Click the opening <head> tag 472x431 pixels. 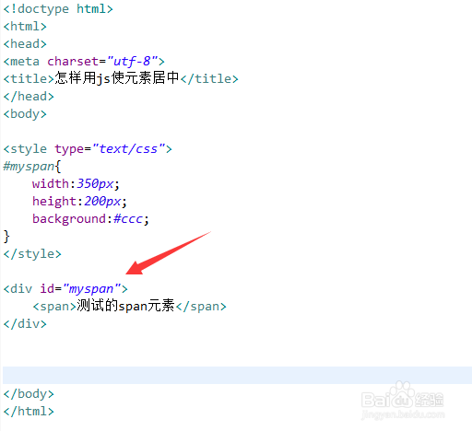(25, 44)
